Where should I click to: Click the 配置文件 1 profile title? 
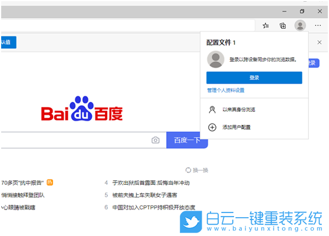pyautogui.click(x=221, y=42)
